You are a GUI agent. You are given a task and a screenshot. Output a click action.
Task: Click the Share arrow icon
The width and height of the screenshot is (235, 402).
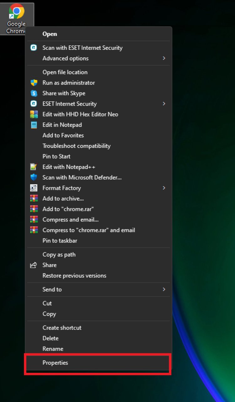34,265
